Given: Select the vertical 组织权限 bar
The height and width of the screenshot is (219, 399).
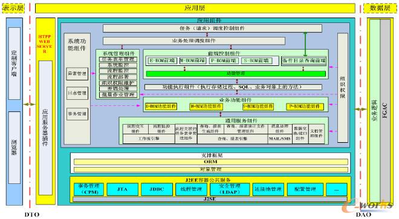Looking at the screenshot, I should tap(343, 88).
